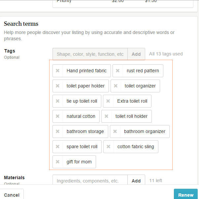Select 'gift for mom' tag text
The width and height of the screenshot is (199, 199).
click(x=79, y=162)
